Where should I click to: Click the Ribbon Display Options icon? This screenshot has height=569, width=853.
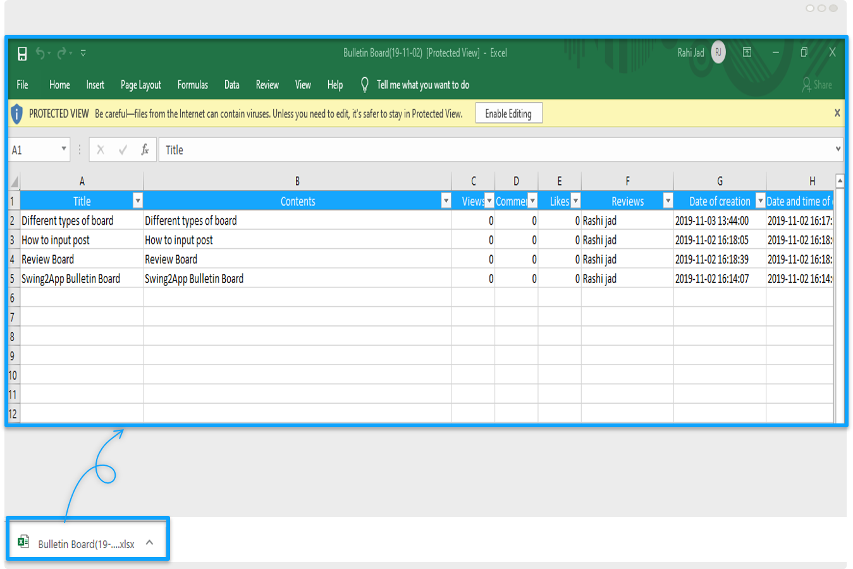pos(747,53)
